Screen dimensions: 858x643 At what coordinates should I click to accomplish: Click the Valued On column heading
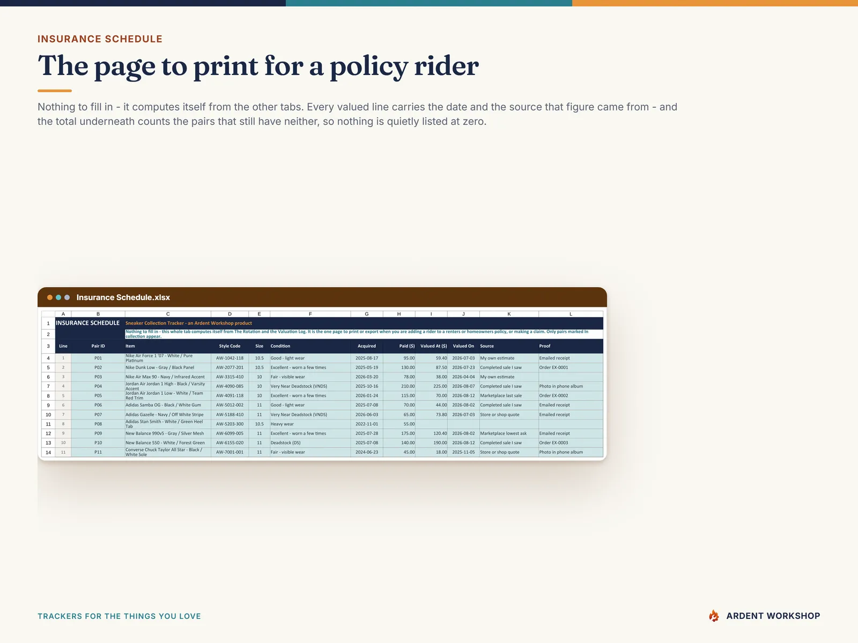463,346
